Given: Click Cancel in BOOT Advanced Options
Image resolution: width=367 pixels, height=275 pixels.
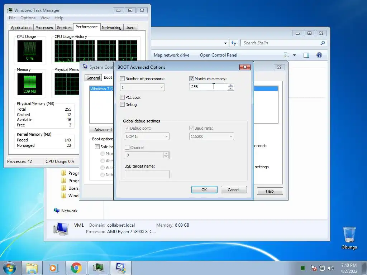Looking at the screenshot, I should [x=234, y=190].
